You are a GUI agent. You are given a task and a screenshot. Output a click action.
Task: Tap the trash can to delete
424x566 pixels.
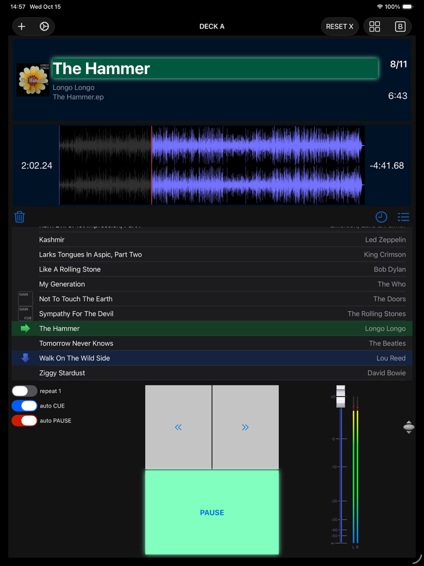(x=19, y=217)
